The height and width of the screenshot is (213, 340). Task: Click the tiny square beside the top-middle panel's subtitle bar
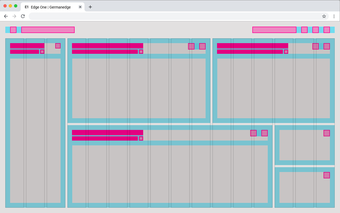[141, 52]
